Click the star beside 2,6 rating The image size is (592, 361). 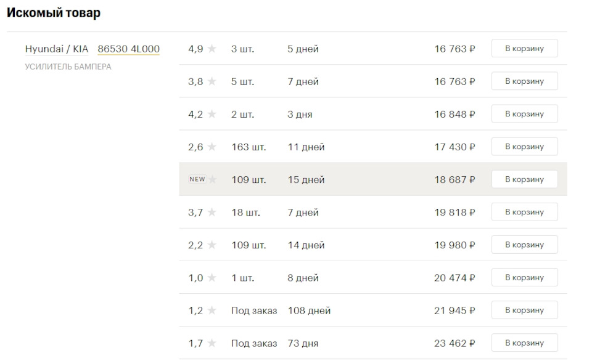[x=212, y=147]
